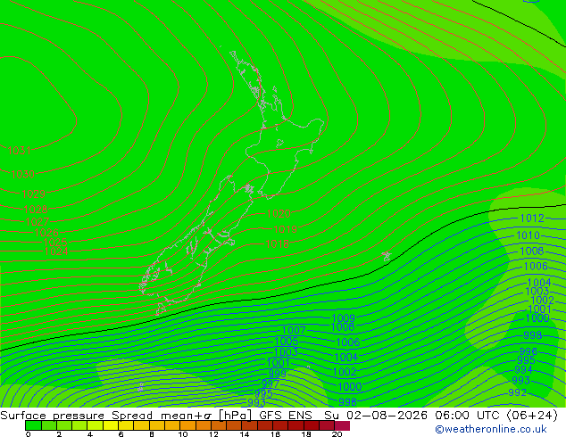Click the blue 1010 contour label

[x=529, y=235]
